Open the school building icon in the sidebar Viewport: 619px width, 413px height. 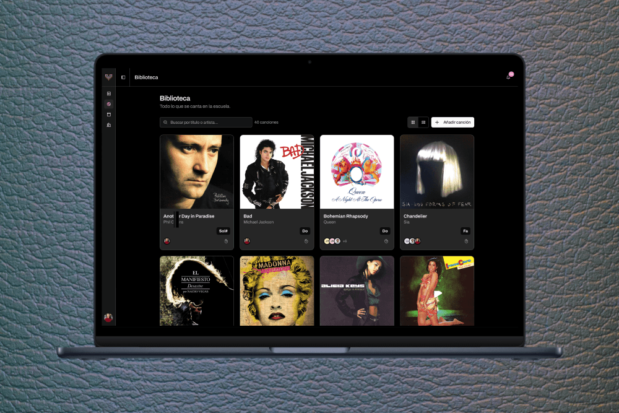pyautogui.click(x=109, y=125)
